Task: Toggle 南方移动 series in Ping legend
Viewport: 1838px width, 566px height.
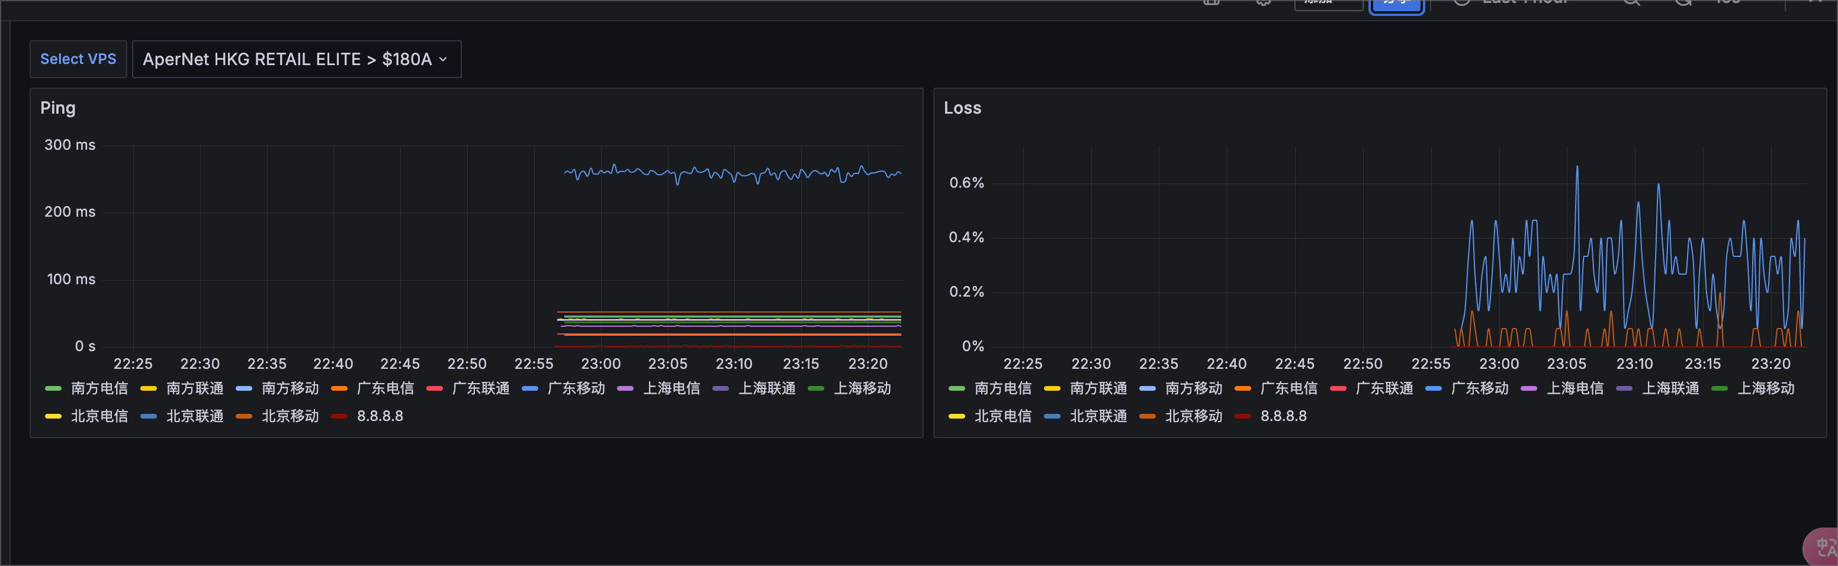Action: (x=290, y=388)
